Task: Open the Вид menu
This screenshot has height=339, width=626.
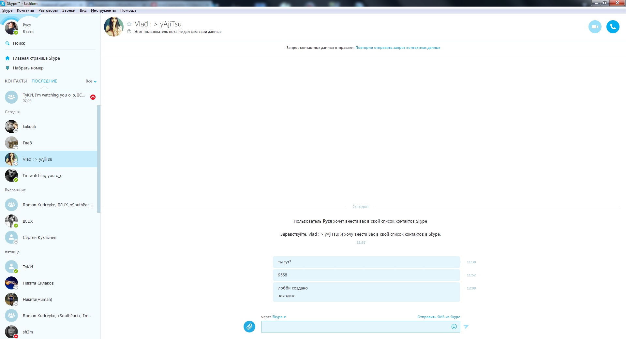Action: coord(83,10)
